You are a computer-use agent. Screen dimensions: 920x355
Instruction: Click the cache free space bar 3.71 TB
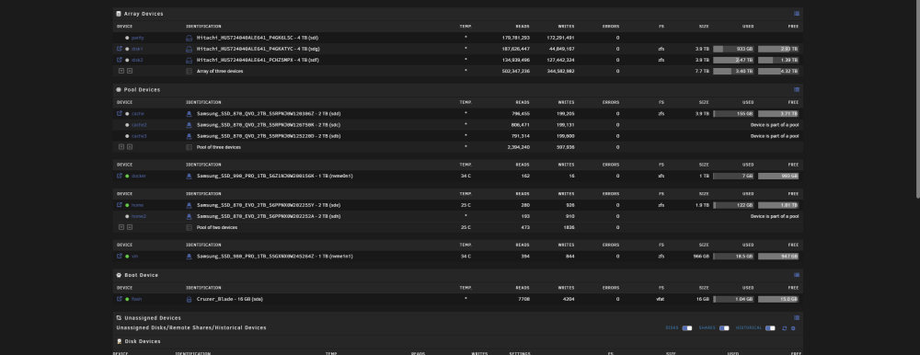coord(778,113)
